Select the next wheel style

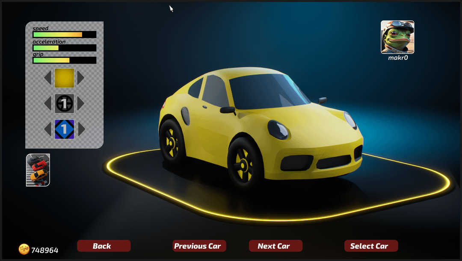80,103
